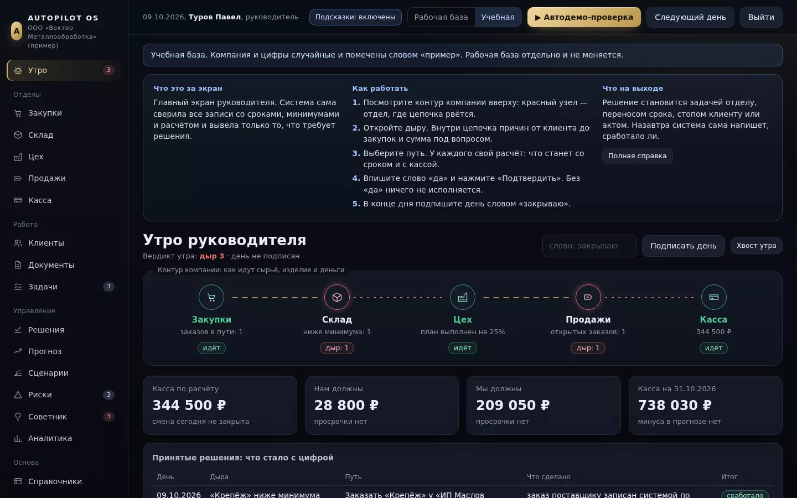The image size is (797, 498).
Task: Click the 09.10.2026 table cell
Action: (x=179, y=495)
